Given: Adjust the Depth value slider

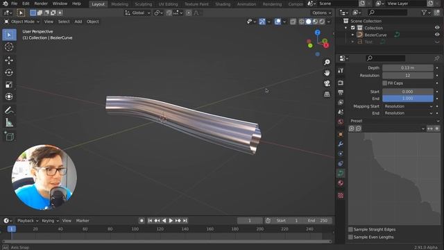Looking at the screenshot, I should click(408, 68).
